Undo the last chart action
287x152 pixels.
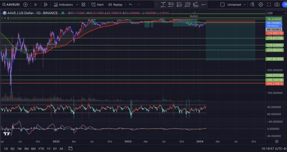131,5
